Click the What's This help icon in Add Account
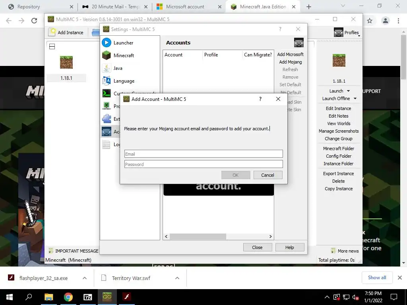The image size is (407, 305). tap(260, 99)
